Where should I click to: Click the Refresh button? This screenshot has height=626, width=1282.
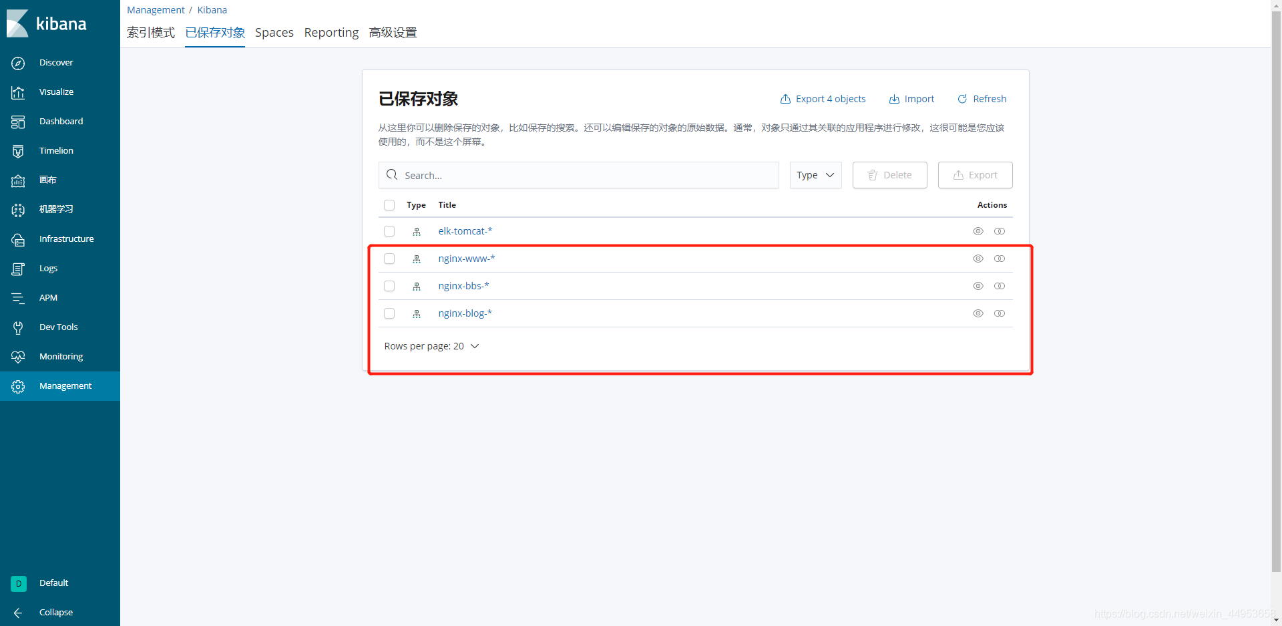pos(982,99)
